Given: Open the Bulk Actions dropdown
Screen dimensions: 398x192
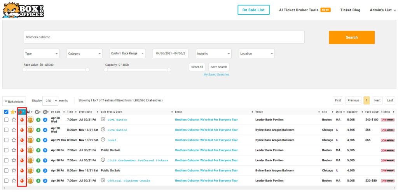Looking at the screenshot, I should click(x=15, y=101).
